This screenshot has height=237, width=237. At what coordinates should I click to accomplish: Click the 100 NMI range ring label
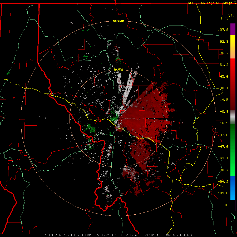118,21
